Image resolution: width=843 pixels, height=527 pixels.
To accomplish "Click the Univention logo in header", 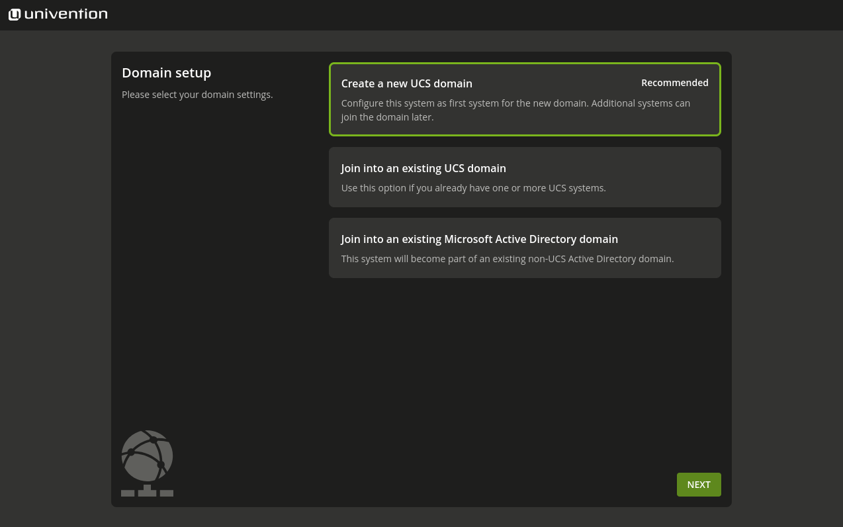I will [x=58, y=14].
